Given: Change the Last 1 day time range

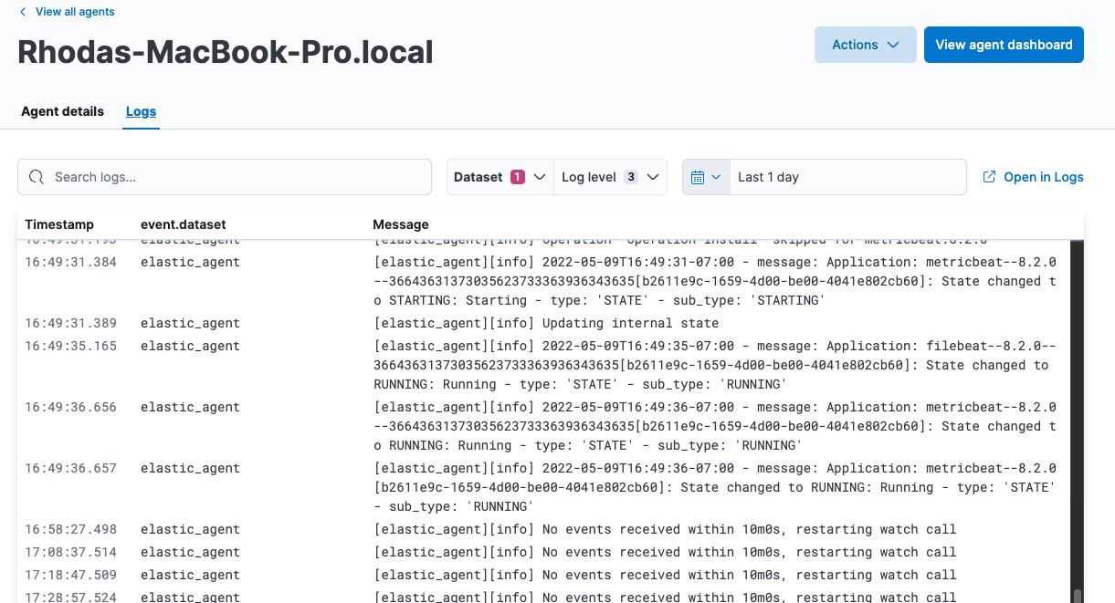Looking at the screenshot, I should [821, 177].
